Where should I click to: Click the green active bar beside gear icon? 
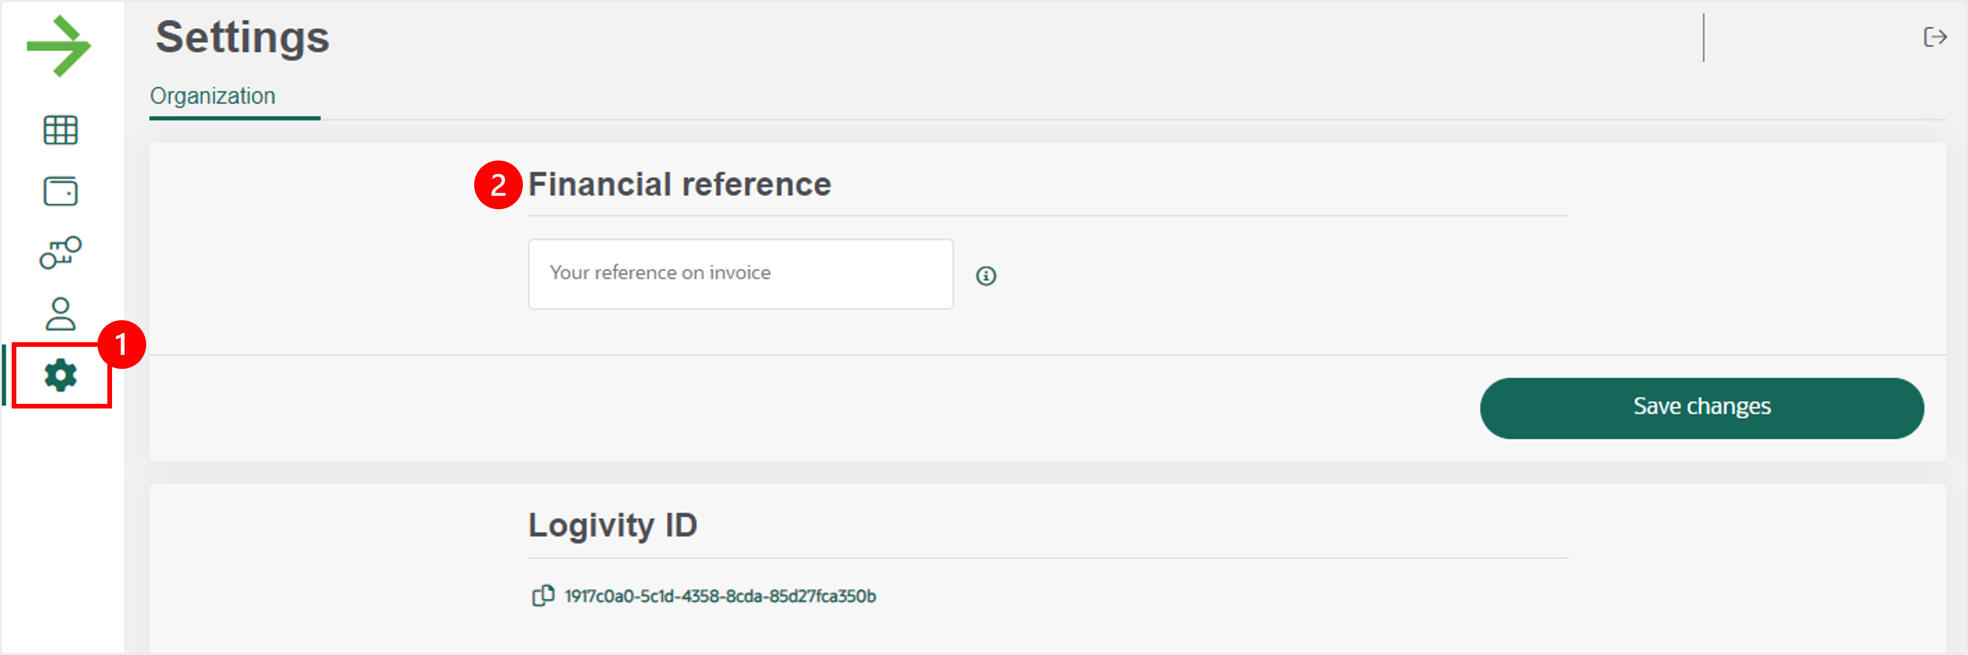tap(5, 375)
